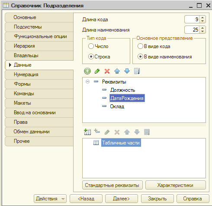Select the Строка code type radio
Screen dimensions: 212x206
91,57
